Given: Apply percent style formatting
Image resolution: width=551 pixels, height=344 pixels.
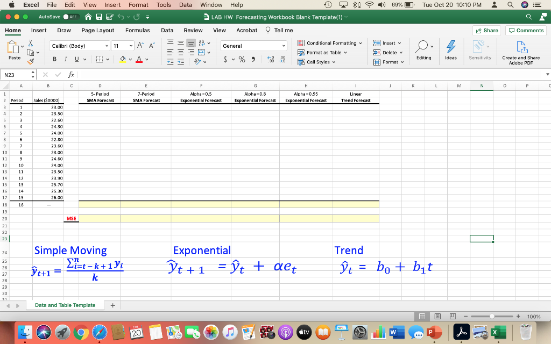Looking at the screenshot, I should coord(242,59).
